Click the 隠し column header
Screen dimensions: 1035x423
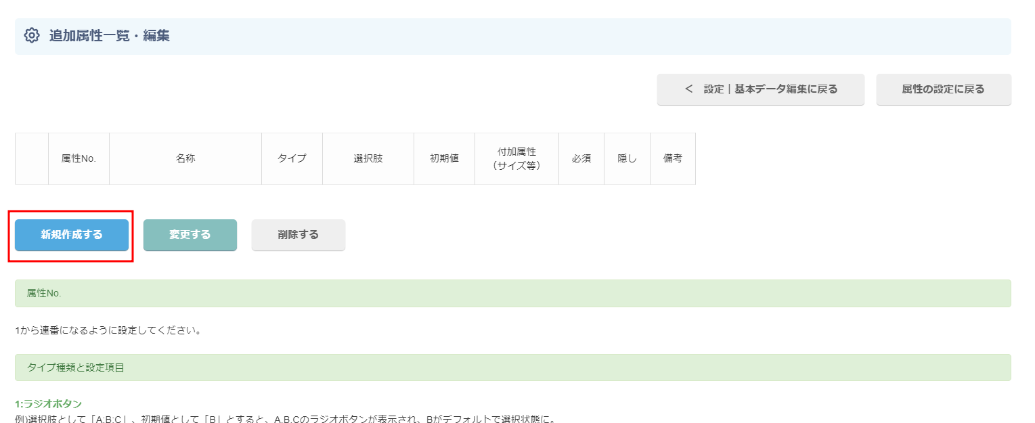pos(627,158)
